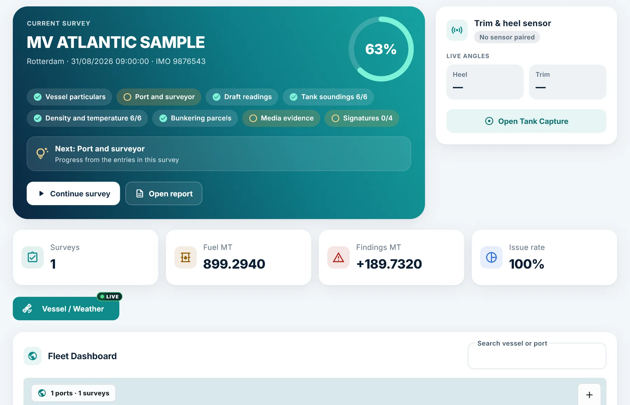Open the Media evidence step chip
The height and width of the screenshot is (405, 630).
(281, 118)
